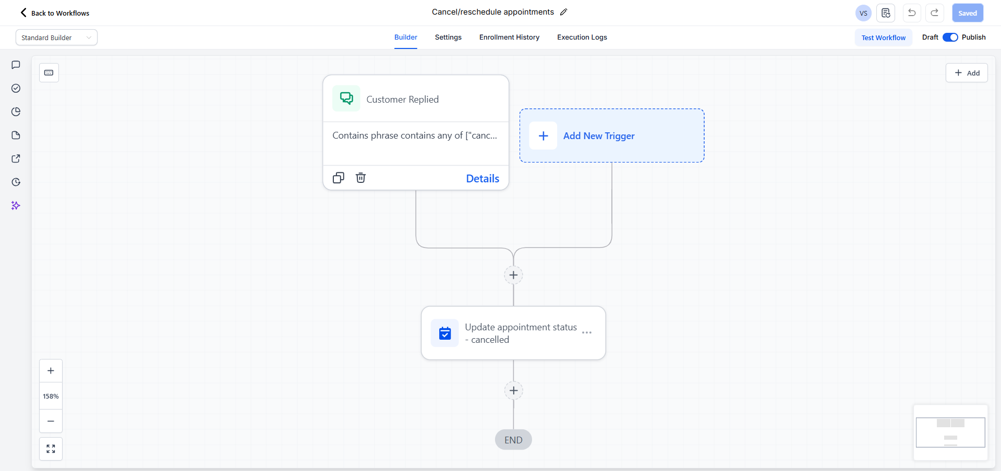Click the duplicate trigger icon
The image size is (1001, 471).
click(339, 178)
